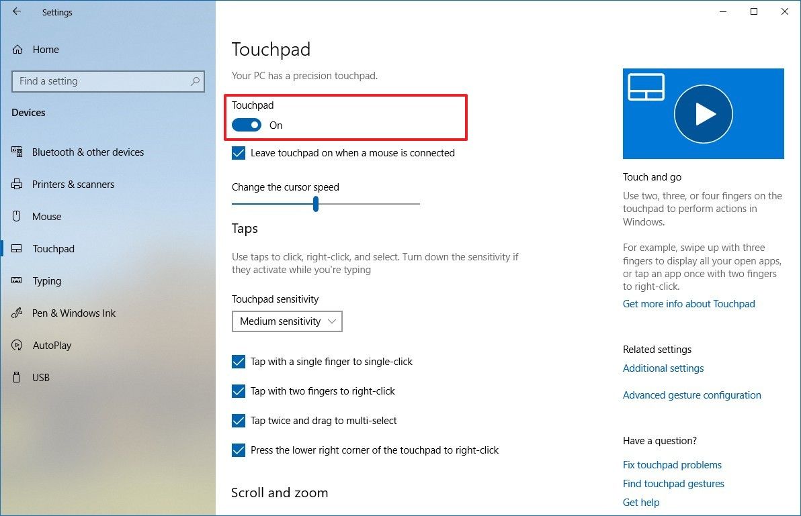Open Advanced gesture configuration
Screen dimensions: 801x516
(x=692, y=395)
